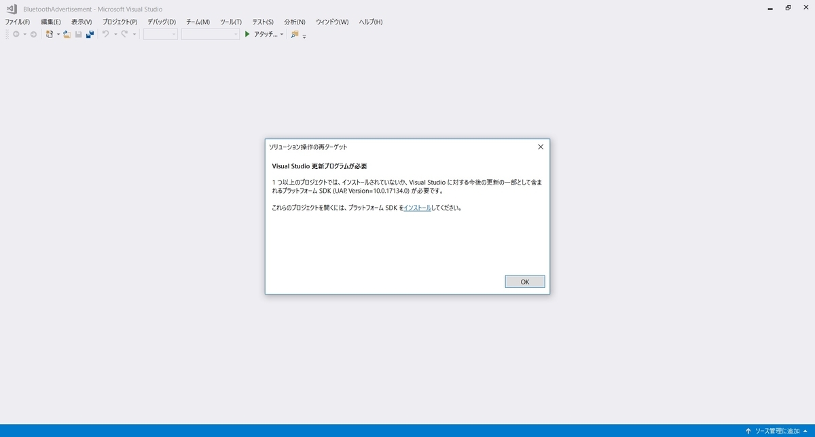The image size is (815, 437).
Task: Open the アタッチ button dropdown arrow
Action: pos(282,34)
